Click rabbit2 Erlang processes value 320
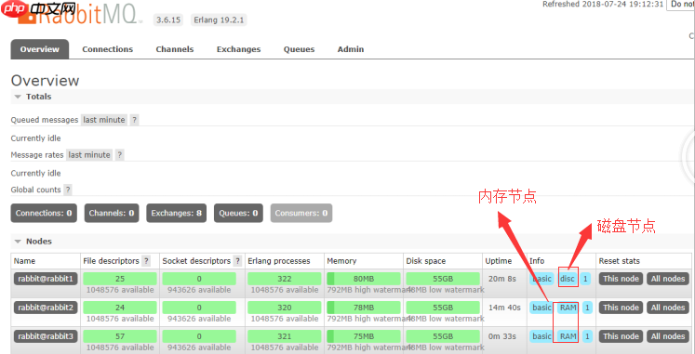 (x=285, y=308)
